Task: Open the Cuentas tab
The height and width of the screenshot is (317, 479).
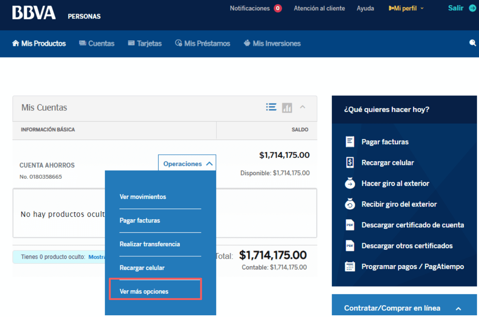Action: (x=97, y=43)
